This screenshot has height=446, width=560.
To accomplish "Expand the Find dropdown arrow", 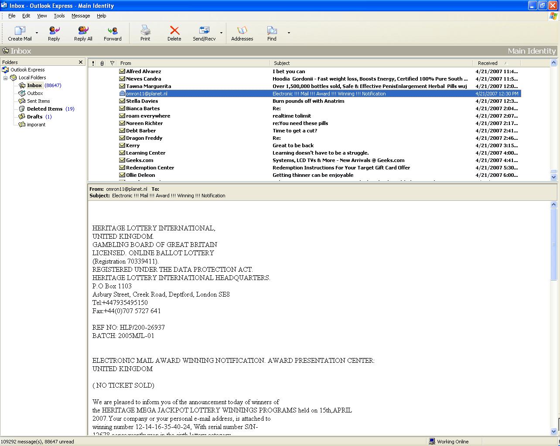I will (289, 33).
